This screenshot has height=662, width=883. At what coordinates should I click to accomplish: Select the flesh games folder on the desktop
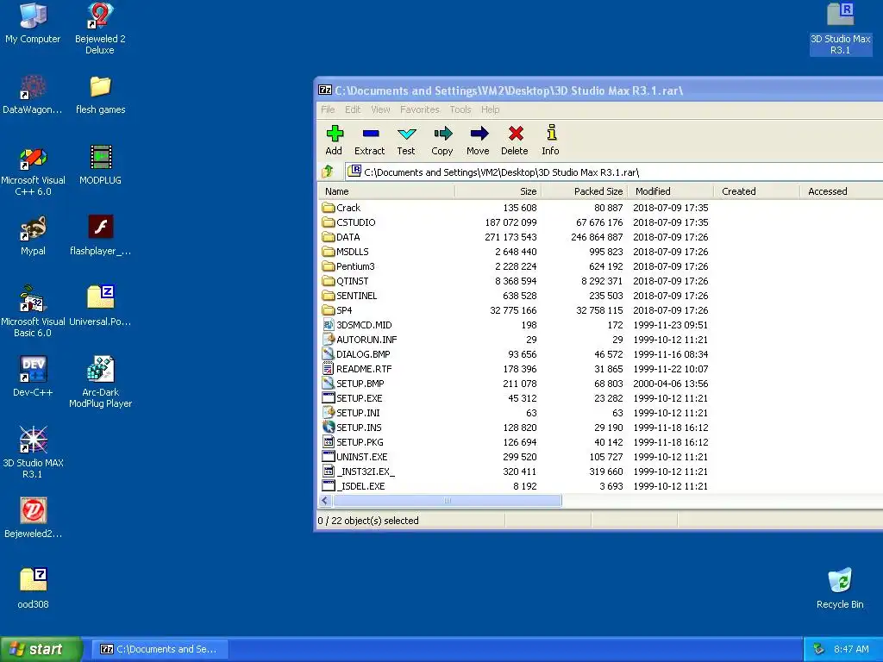pyautogui.click(x=100, y=95)
